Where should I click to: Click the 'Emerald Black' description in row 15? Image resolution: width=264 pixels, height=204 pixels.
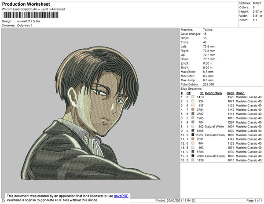click(x=215, y=156)
